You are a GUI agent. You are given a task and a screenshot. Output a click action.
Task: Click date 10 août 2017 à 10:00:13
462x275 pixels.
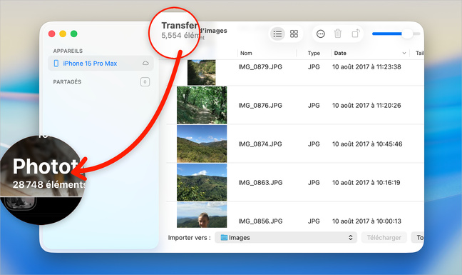click(x=366, y=221)
